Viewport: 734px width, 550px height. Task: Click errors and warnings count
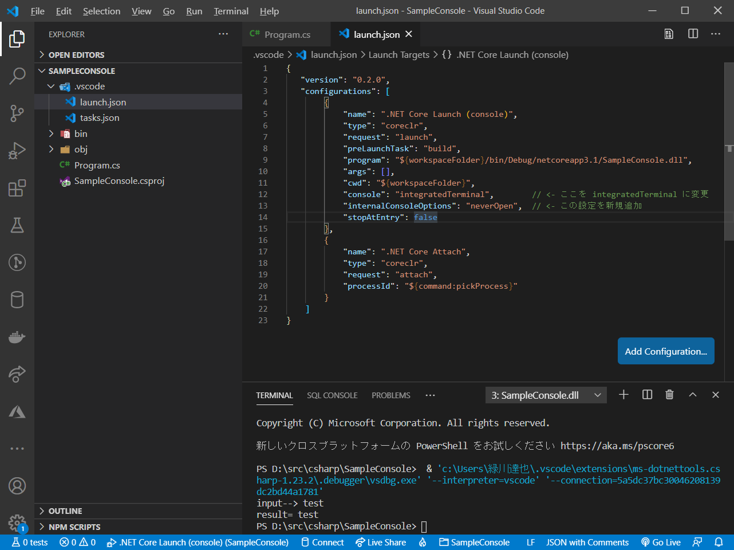[x=78, y=542]
